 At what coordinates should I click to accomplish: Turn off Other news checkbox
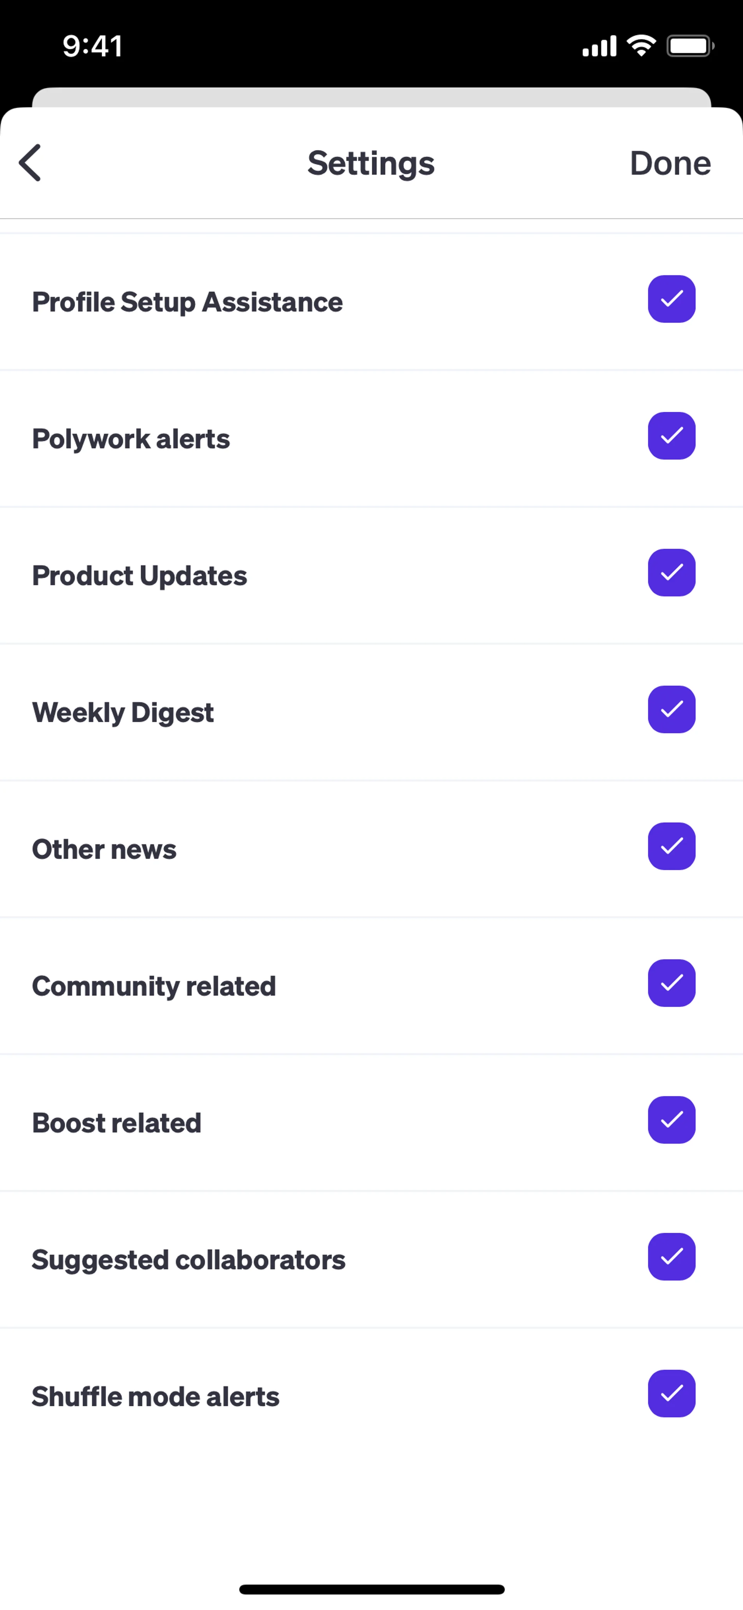click(671, 847)
